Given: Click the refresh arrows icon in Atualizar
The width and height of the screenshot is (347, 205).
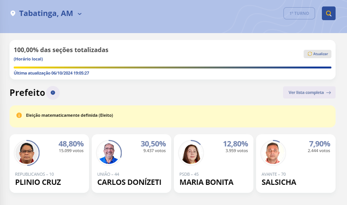Looking at the screenshot, I should click(x=310, y=54).
